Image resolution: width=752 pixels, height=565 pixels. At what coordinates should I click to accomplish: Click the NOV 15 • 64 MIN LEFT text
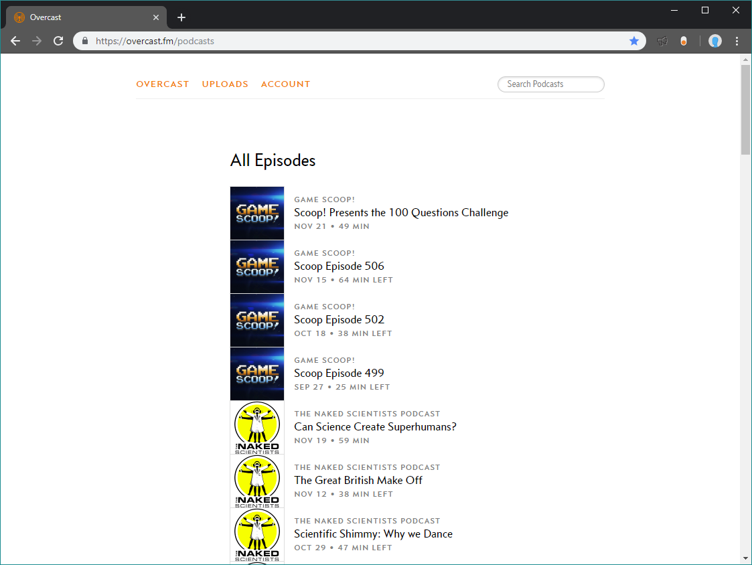(x=344, y=280)
